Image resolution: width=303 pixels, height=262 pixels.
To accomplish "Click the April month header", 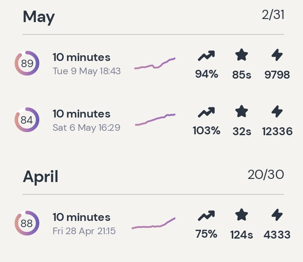I will [x=41, y=177].
